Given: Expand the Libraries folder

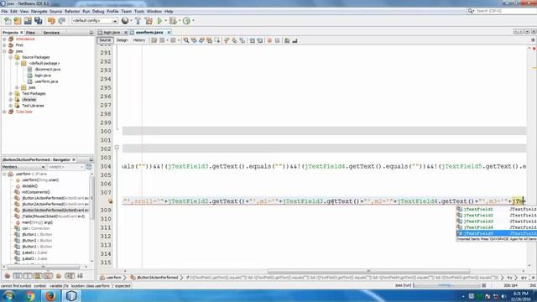Looking at the screenshot, I should 11,100.
